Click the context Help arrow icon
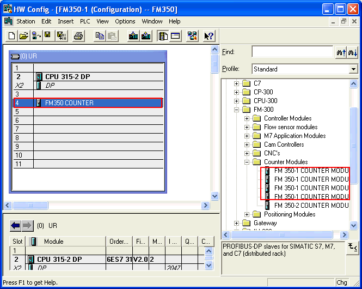 click(208, 36)
